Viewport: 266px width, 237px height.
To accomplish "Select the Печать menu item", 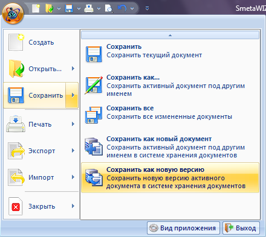I will coord(41,124).
